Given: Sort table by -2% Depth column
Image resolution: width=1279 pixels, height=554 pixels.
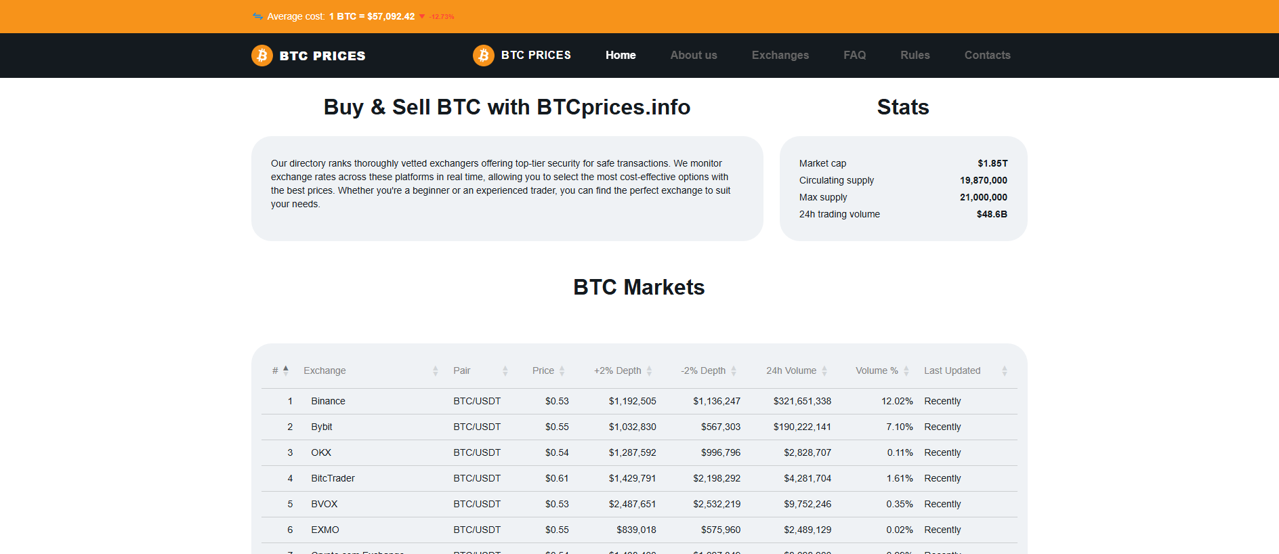Looking at the screenshot, I should point(709,370).
